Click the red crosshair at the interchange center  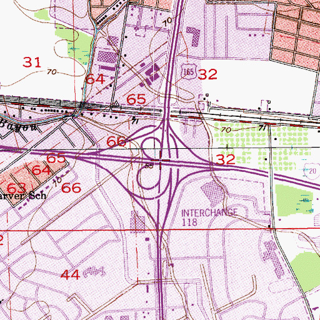[160, 160]
